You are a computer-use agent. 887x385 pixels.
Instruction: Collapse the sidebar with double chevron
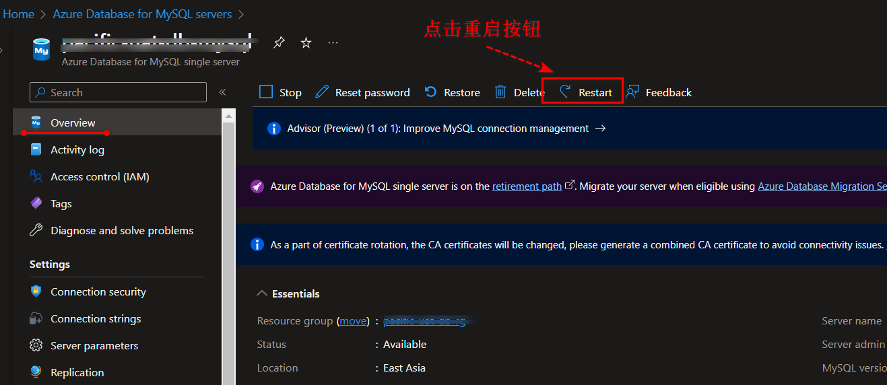(222, 92)
